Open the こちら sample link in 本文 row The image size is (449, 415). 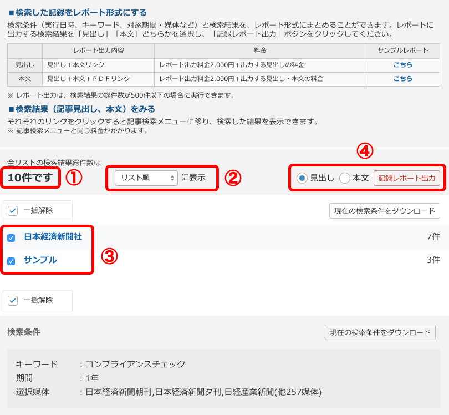pyautogui.click(x=402, y=79)
